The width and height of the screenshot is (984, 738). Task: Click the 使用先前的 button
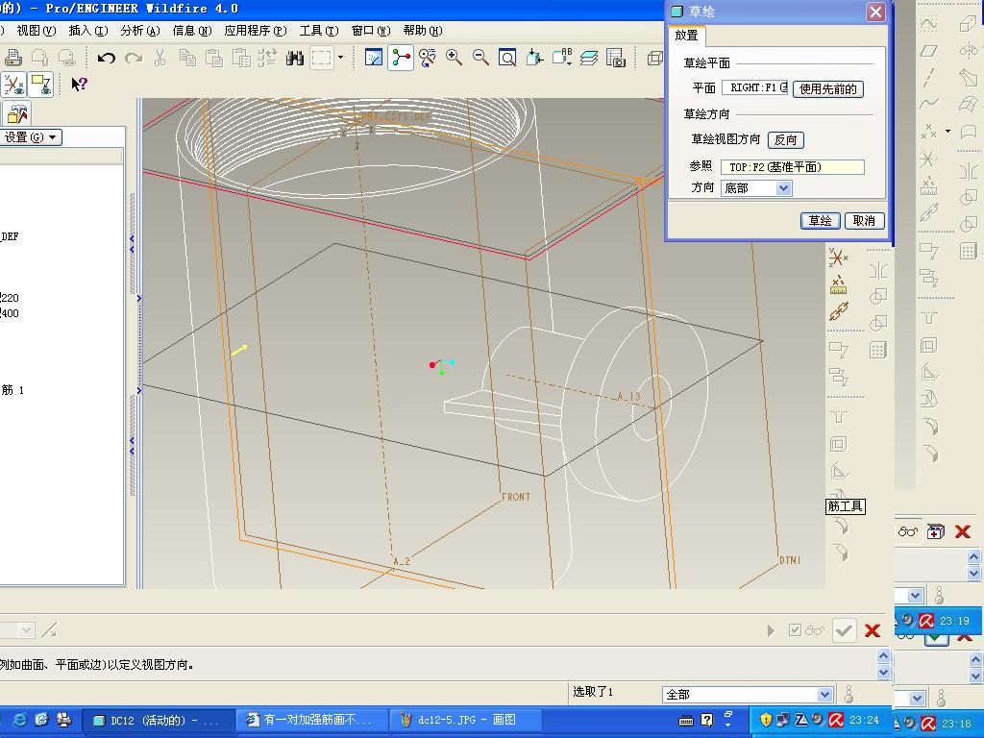point(827,89)
